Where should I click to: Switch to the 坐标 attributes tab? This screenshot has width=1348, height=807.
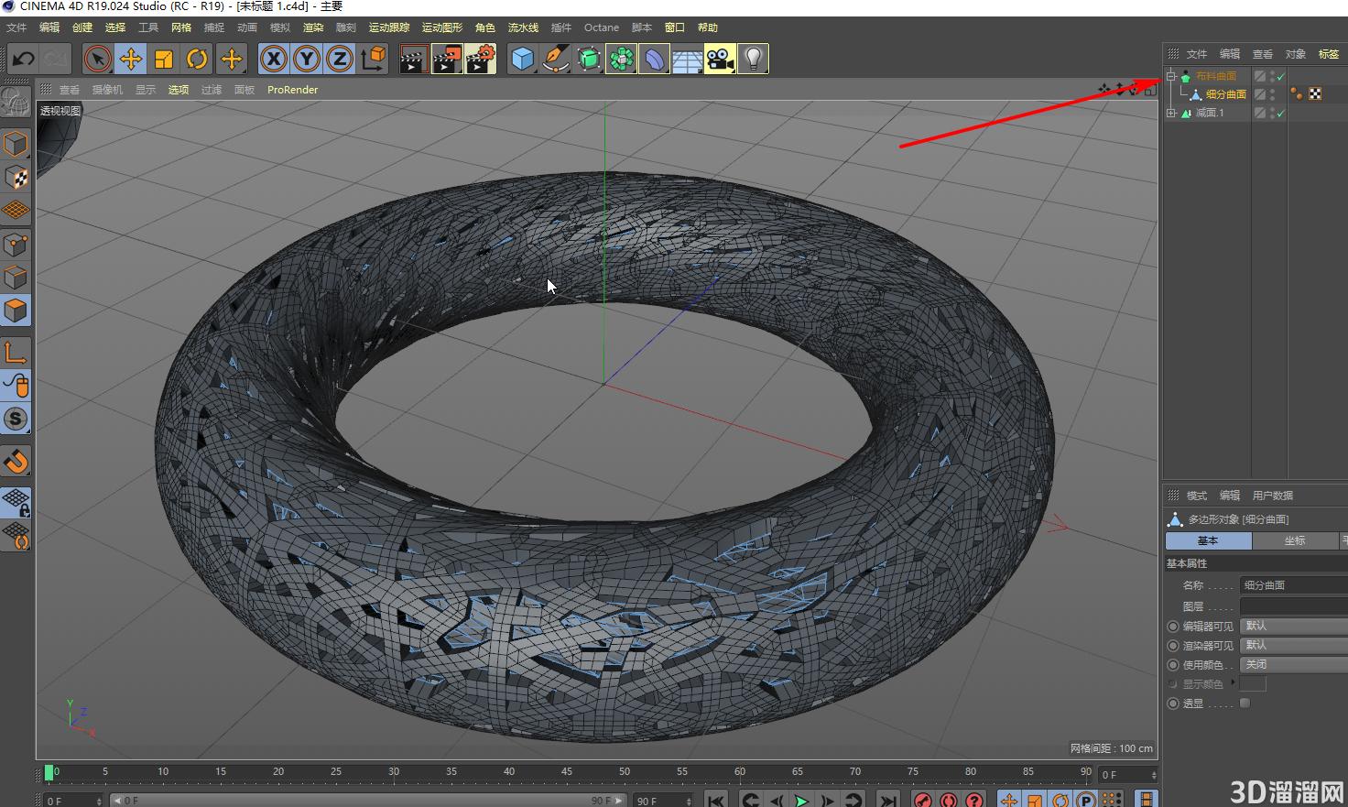(1295, 540)
